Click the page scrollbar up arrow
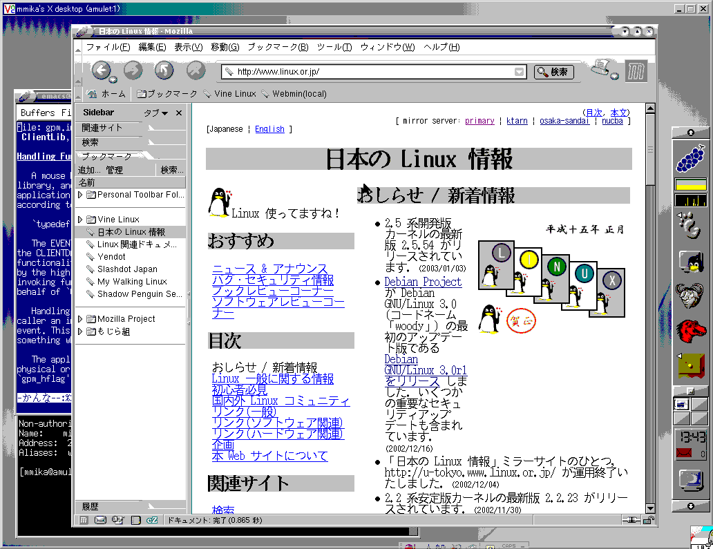Viewport: 713px width, 549px height. tap(650, 108)
